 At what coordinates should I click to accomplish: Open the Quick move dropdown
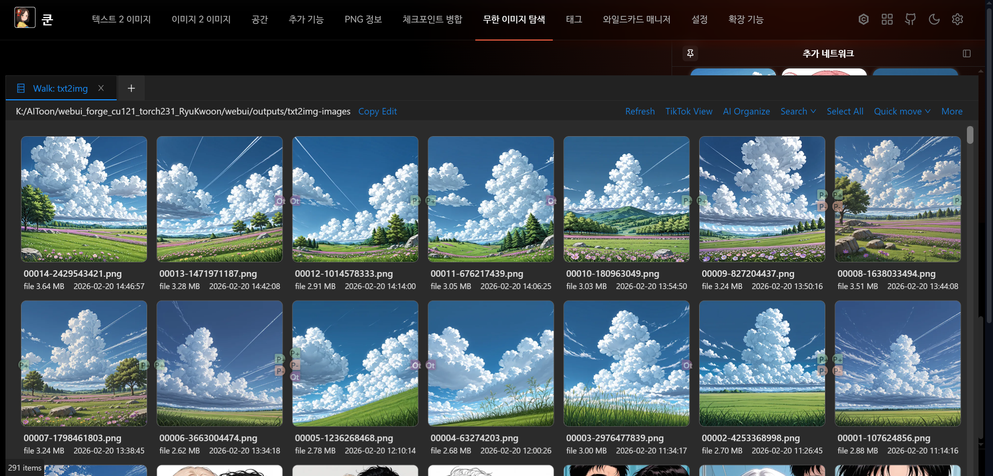pyautogui.click(x=902, y=111)
